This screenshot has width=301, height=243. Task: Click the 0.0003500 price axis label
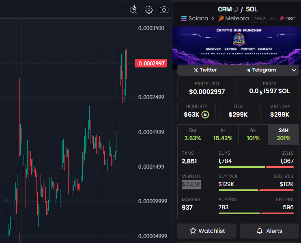pos(151,28)
